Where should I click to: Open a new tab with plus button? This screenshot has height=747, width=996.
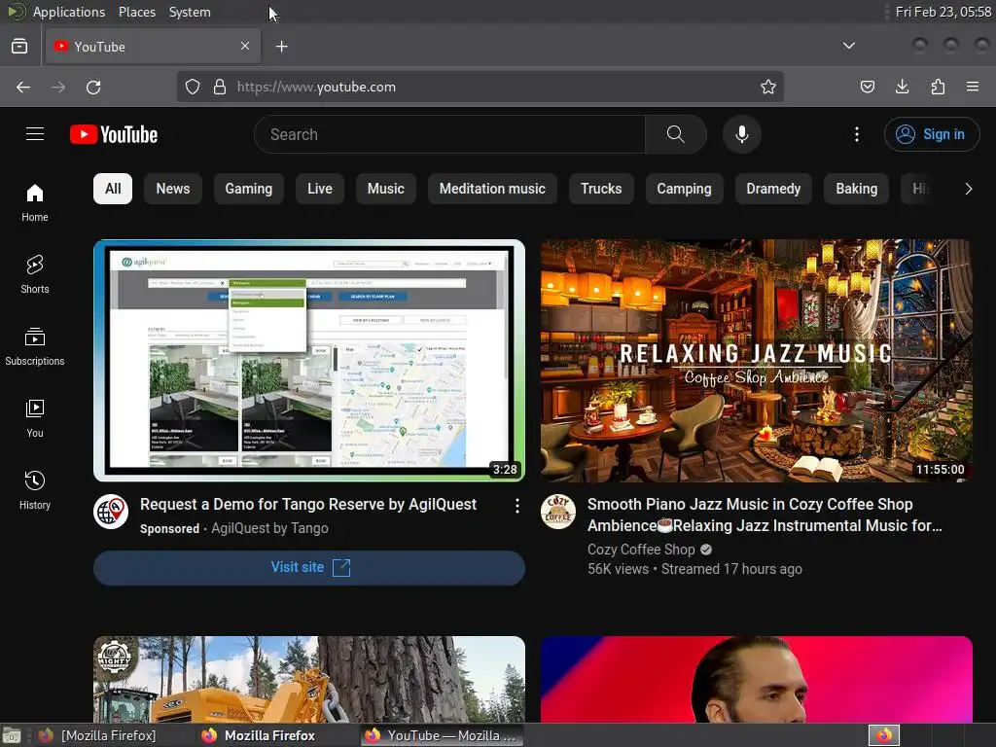pyautogui.click(x=281, y=47)
